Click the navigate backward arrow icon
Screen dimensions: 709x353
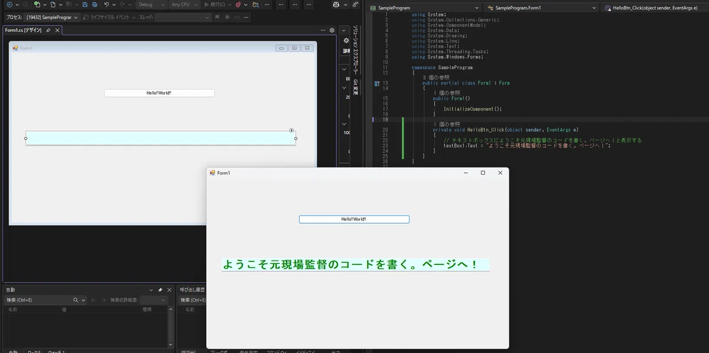pos(9,4)
